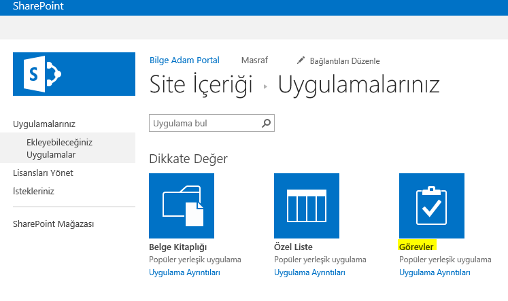Viewport: 508px width, 301px height.
Task: Click the Site İçeriği breadcrumb heading
Action: (201, 85)
